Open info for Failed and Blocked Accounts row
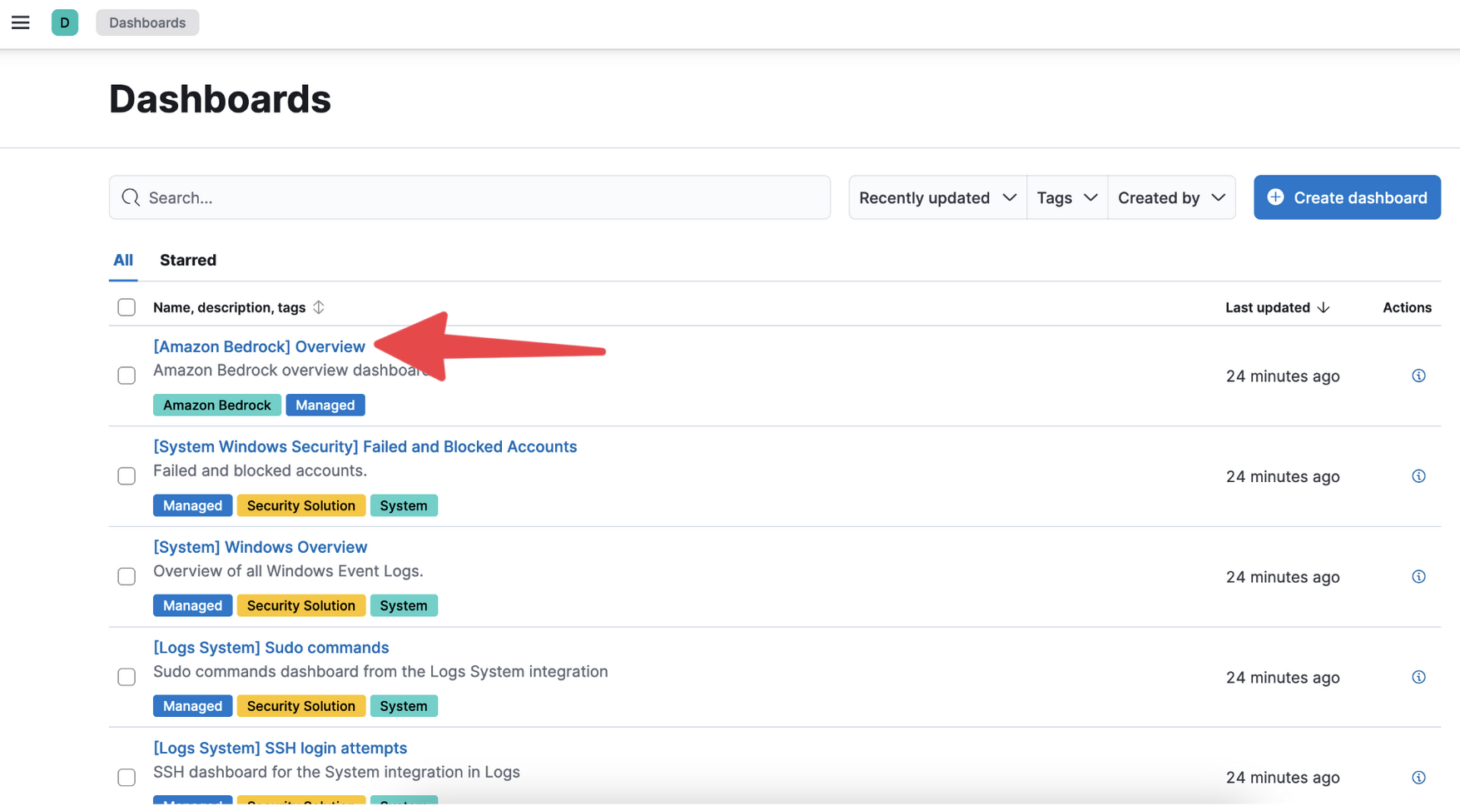The height and width of the screenshot is (811, 1460). click(1418, 476)
